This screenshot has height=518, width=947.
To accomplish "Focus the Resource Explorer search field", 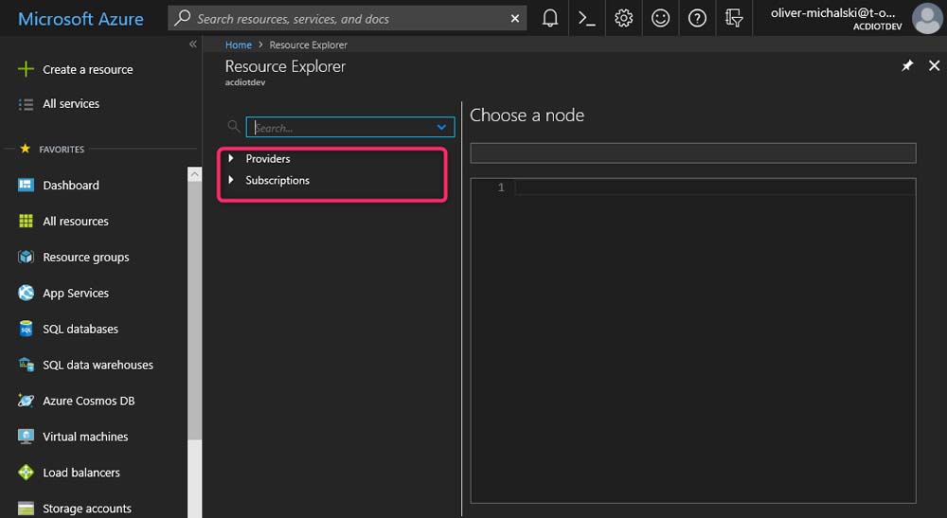I will 341,127.
